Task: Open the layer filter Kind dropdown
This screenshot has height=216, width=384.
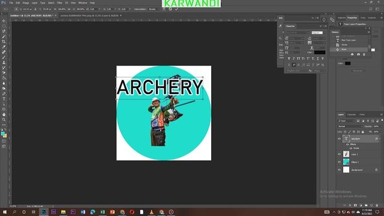Action: (x=346, y=121)
